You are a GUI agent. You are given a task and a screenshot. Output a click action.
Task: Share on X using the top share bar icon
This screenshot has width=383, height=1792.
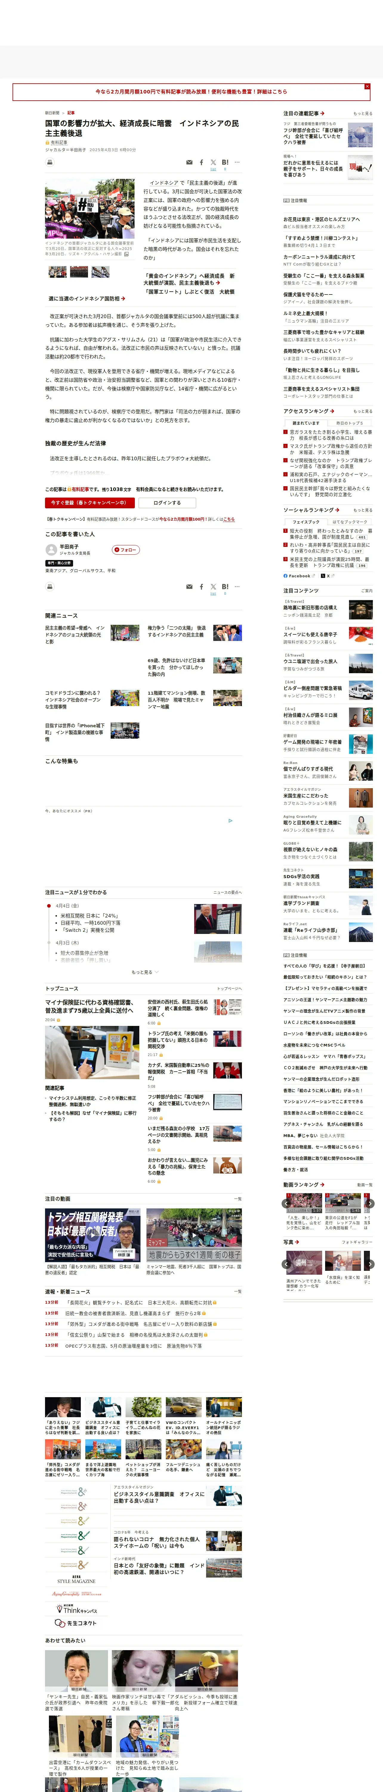pyautogui.click(x=213, y=162)
